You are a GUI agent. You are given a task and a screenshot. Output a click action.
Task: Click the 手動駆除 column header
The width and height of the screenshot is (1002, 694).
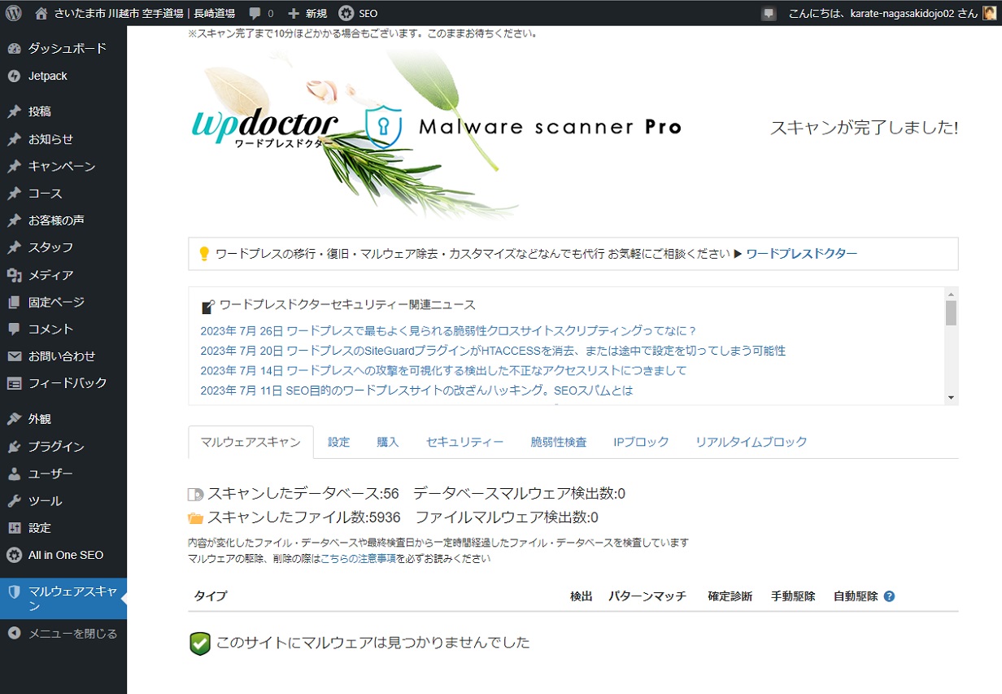(x=793, y=596)
